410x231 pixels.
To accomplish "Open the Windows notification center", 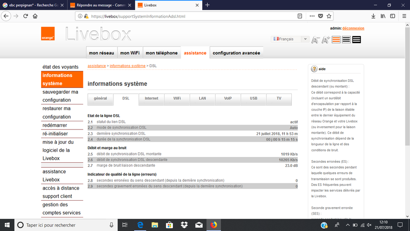I will 400,225.
